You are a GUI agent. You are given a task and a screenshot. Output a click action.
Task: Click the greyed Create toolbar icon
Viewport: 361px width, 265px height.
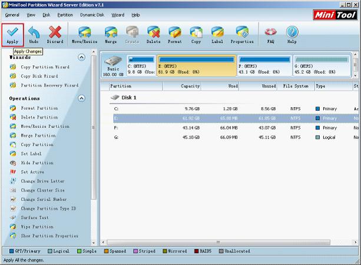coord(132,32)
